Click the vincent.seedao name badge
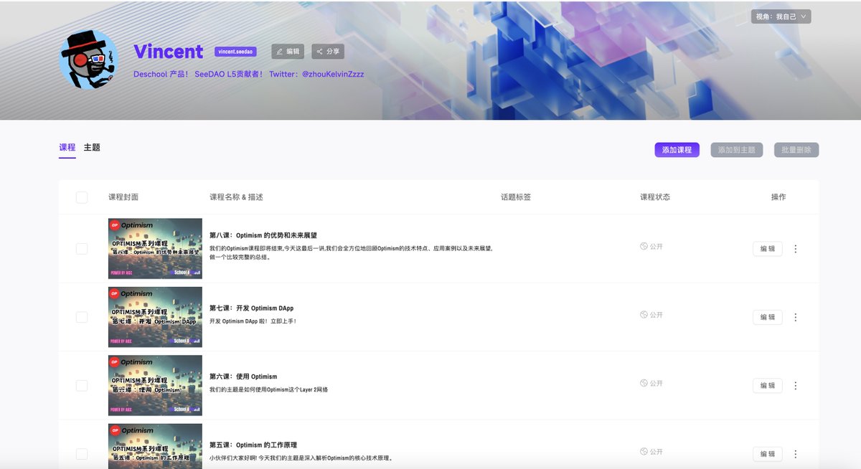The height and width of the screenshot is (469, 861). coord(235,52)
